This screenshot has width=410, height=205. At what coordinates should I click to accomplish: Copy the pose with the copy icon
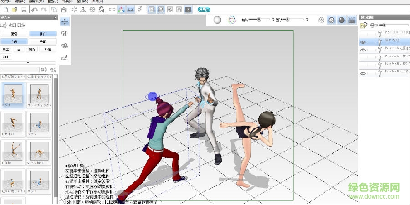click(54, 10)
